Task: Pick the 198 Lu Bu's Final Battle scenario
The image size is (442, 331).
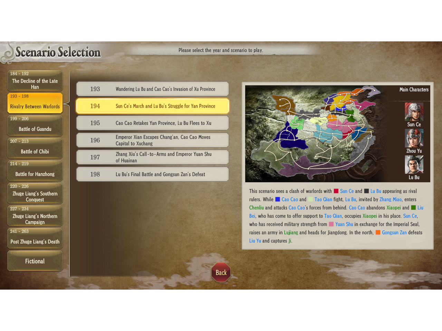Action: (x=152, y=174)
